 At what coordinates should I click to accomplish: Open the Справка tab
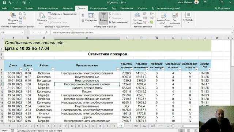click(x=142, y=8)
